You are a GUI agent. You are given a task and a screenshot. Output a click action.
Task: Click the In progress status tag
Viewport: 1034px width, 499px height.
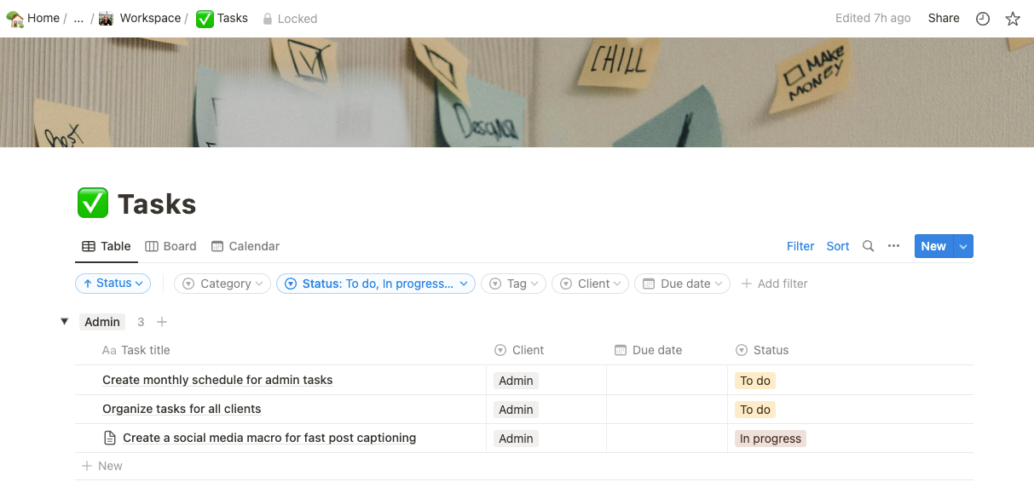click(x=770, y=439)
